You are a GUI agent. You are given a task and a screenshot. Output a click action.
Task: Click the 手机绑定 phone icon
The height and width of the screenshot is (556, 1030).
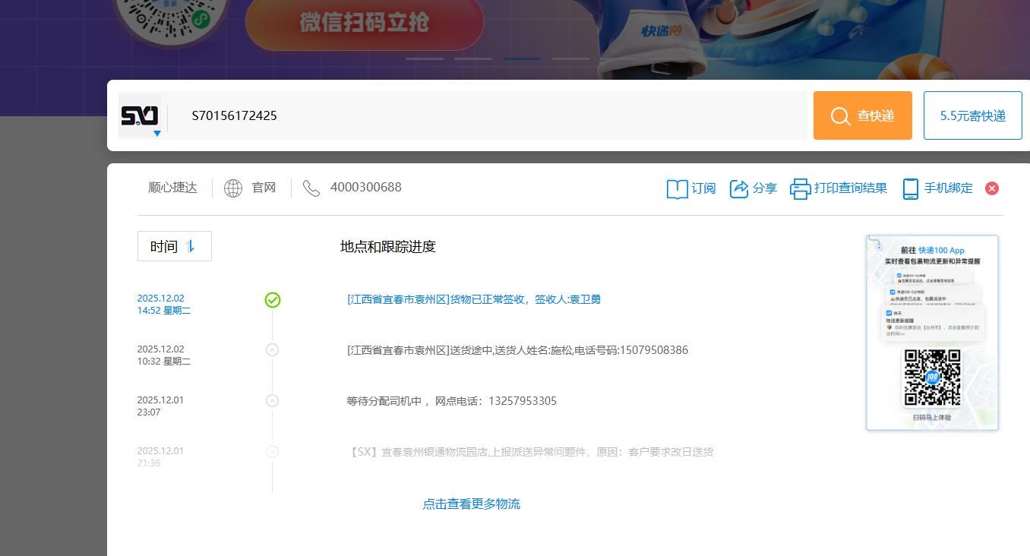[910, 188]
